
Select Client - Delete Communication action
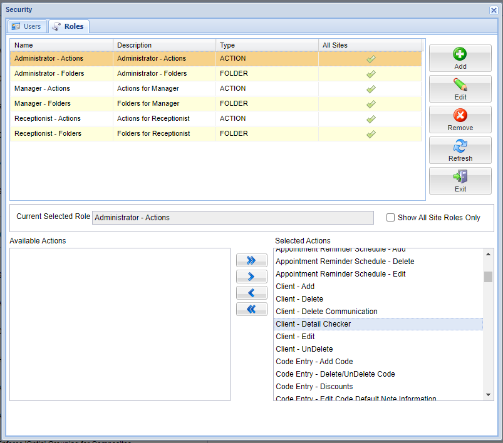coord(326,312)
